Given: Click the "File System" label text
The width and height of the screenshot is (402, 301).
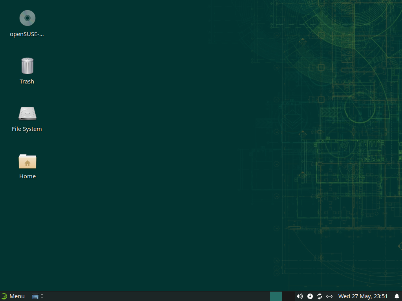Looking at the screenshot, I should tap(27, 129).
